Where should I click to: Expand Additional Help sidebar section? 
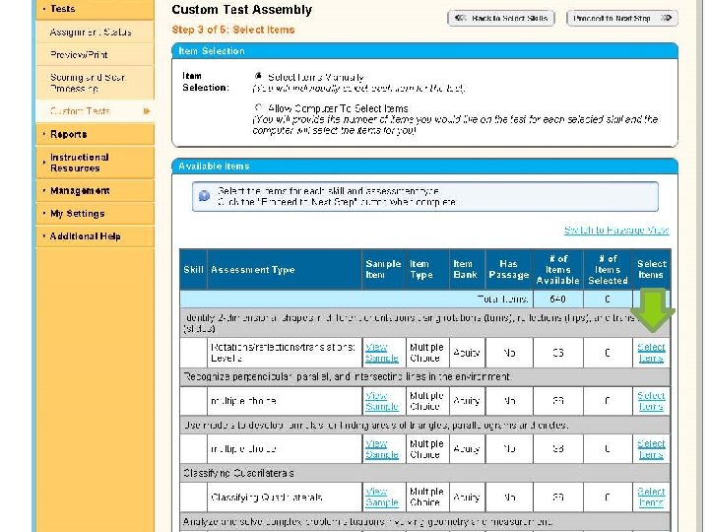[x=95, y=236]
